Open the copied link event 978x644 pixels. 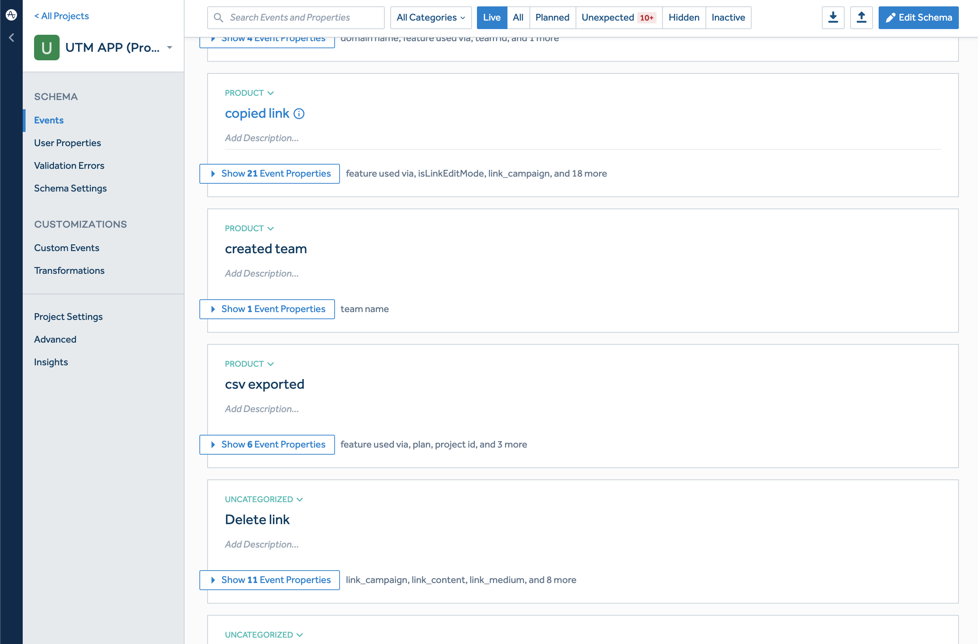(x=257, y=113)
